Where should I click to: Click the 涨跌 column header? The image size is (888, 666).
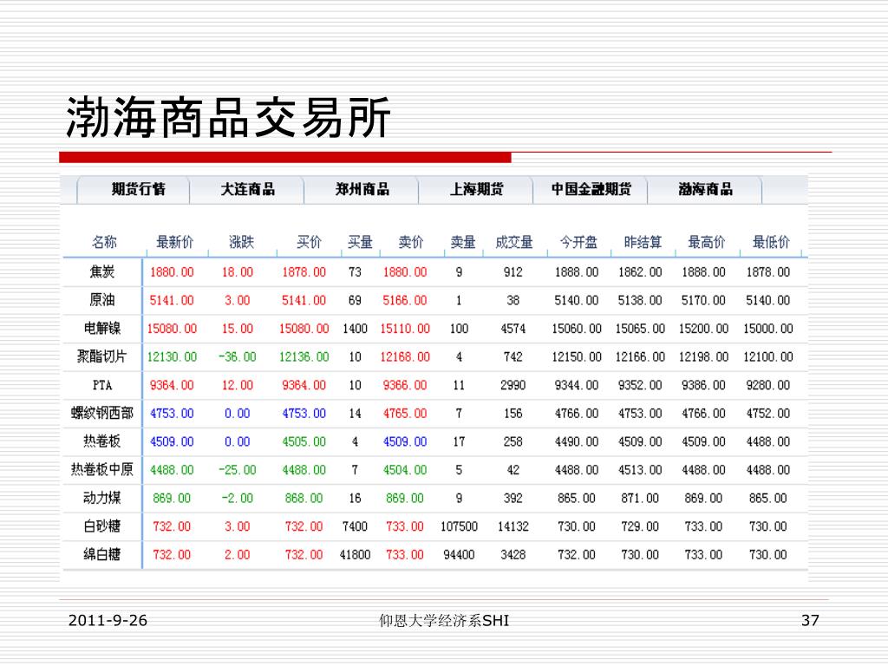[241, 243]
